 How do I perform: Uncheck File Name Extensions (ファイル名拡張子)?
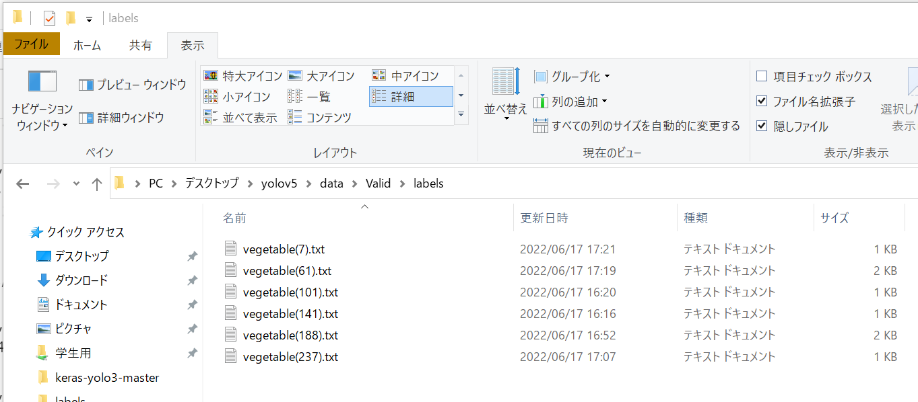click(x=762, y=102)
